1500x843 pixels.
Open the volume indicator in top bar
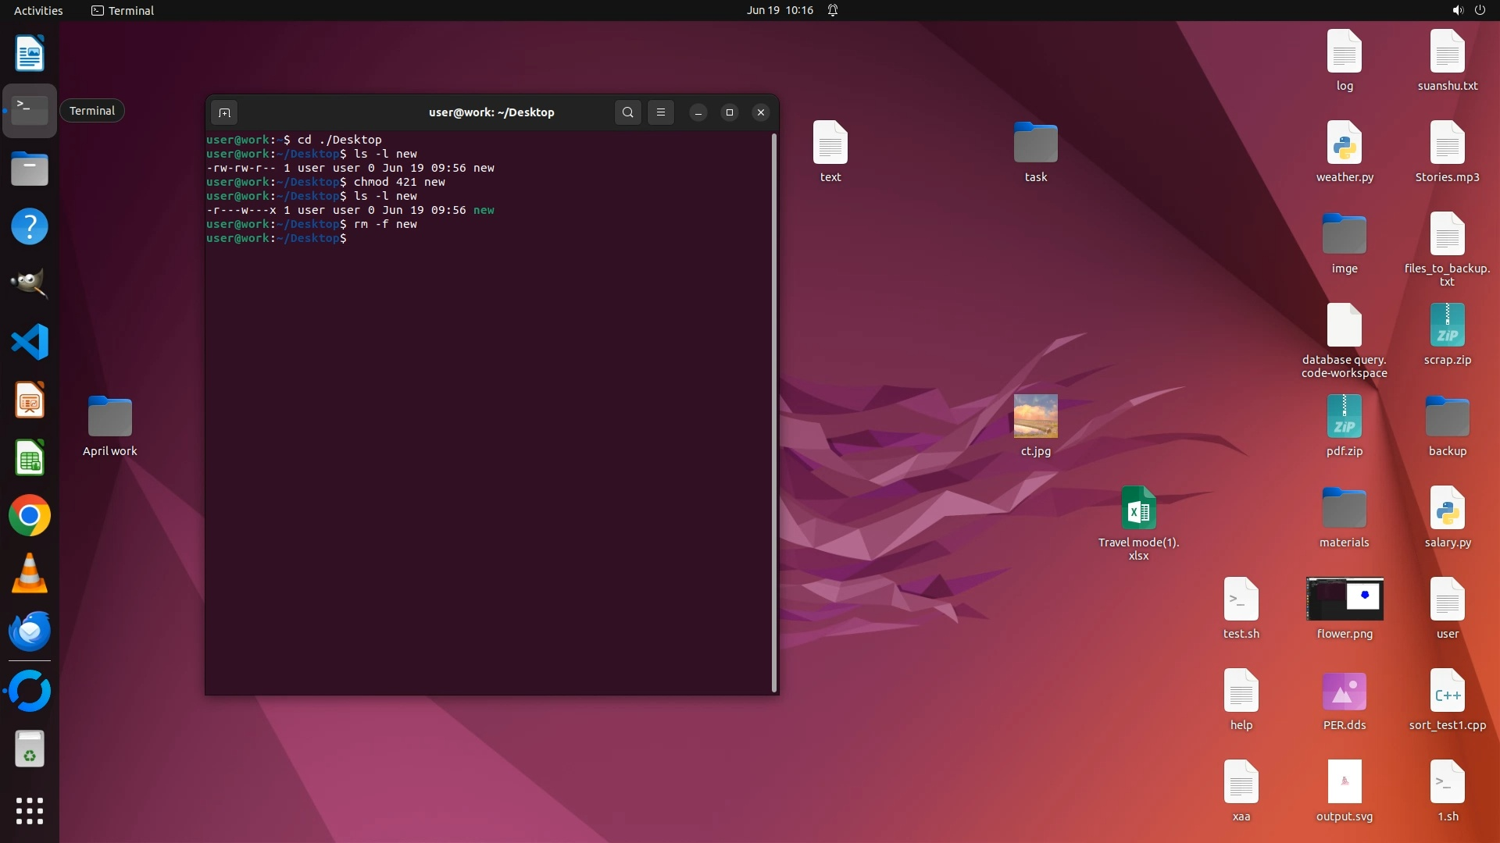pos(1457,10)
